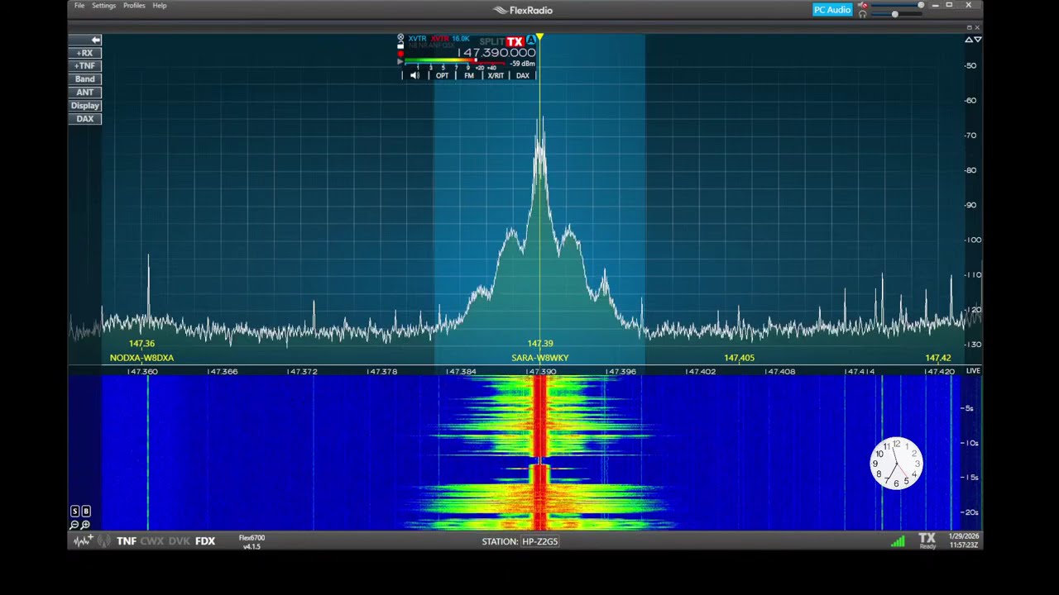Click the +TNF add notch button

(x=85, y=66)
